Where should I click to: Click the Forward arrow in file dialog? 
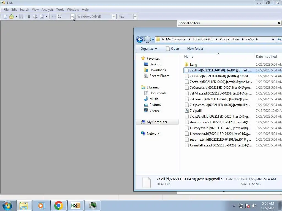(x=147, y=39)
